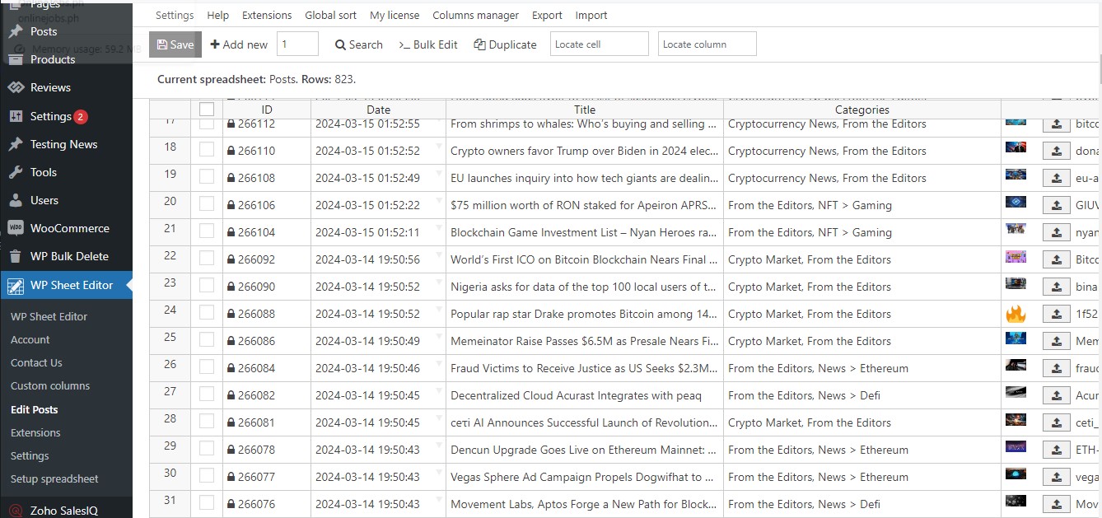
Task: Click upload image button for row 19
Action: (1056, 178)
